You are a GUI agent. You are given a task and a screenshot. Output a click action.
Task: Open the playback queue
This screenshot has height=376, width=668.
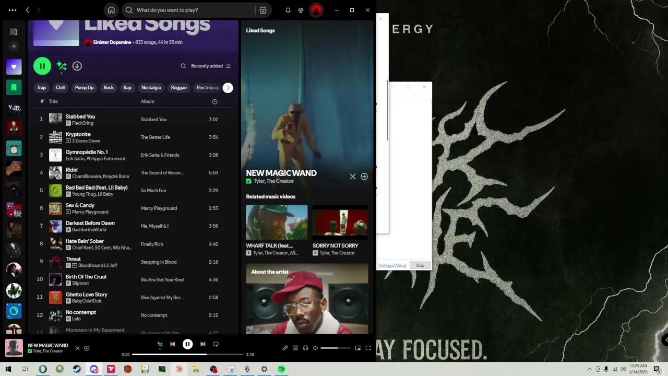coord(295,348)
